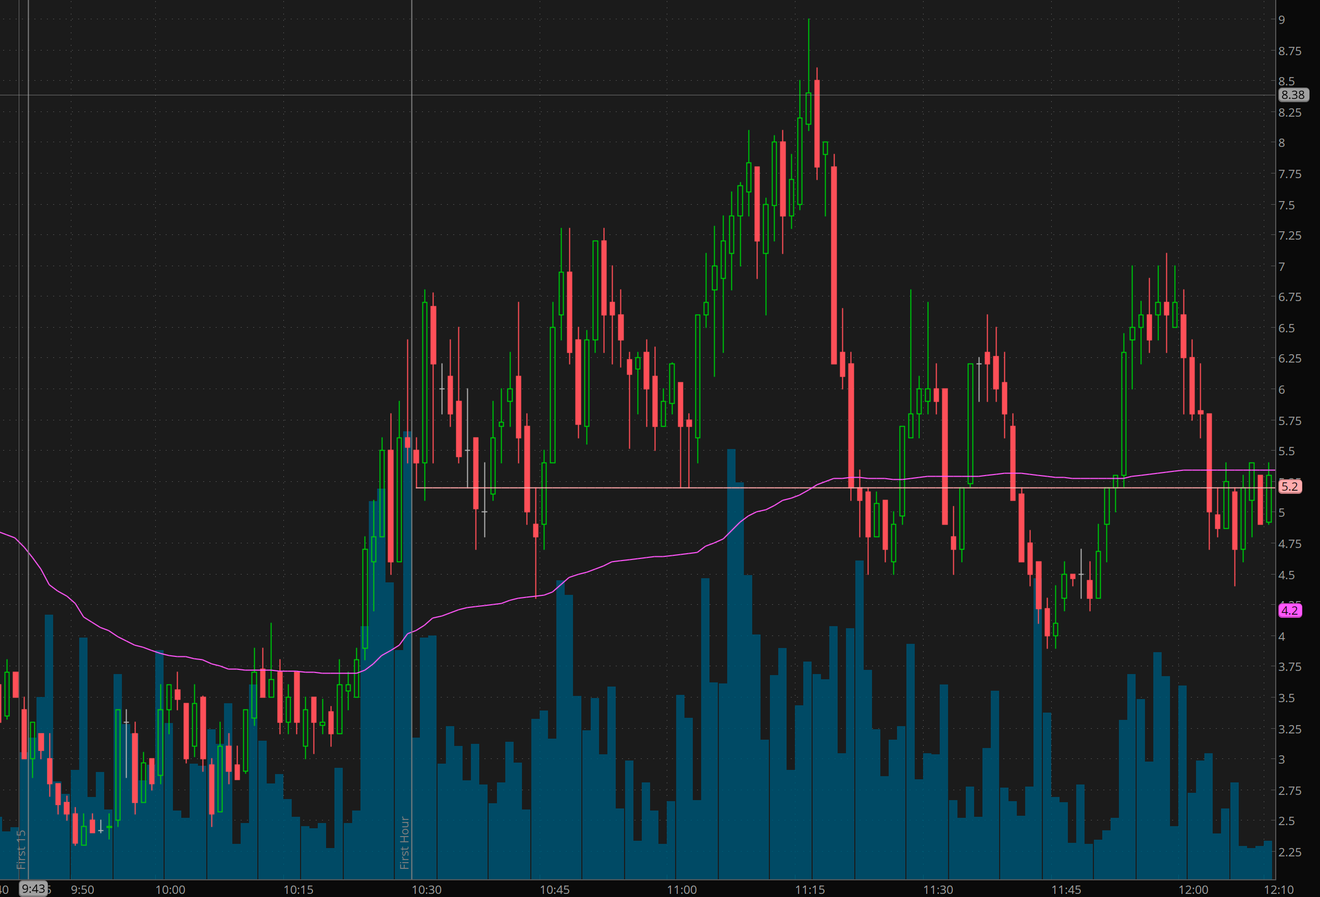This screenshot has width=1320, height=897.
Task: Click the 9 price label on axis
Action: (x=1281, y=20)
